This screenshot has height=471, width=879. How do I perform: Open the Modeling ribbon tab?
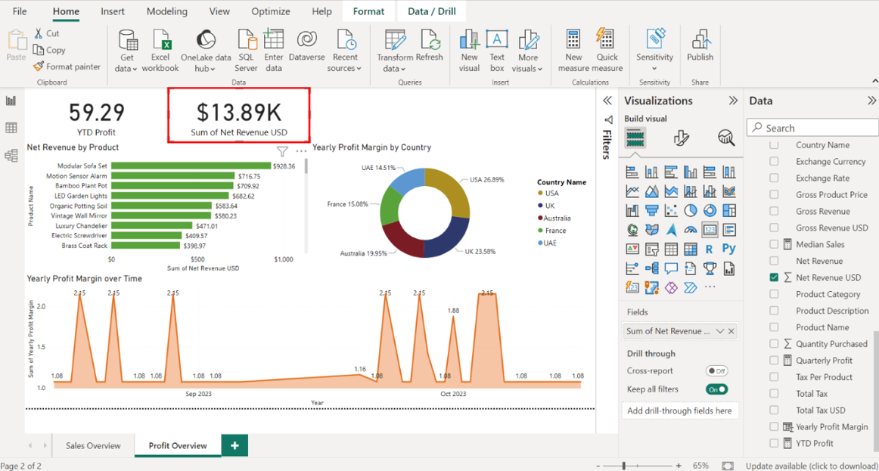[x=166, y=11]
